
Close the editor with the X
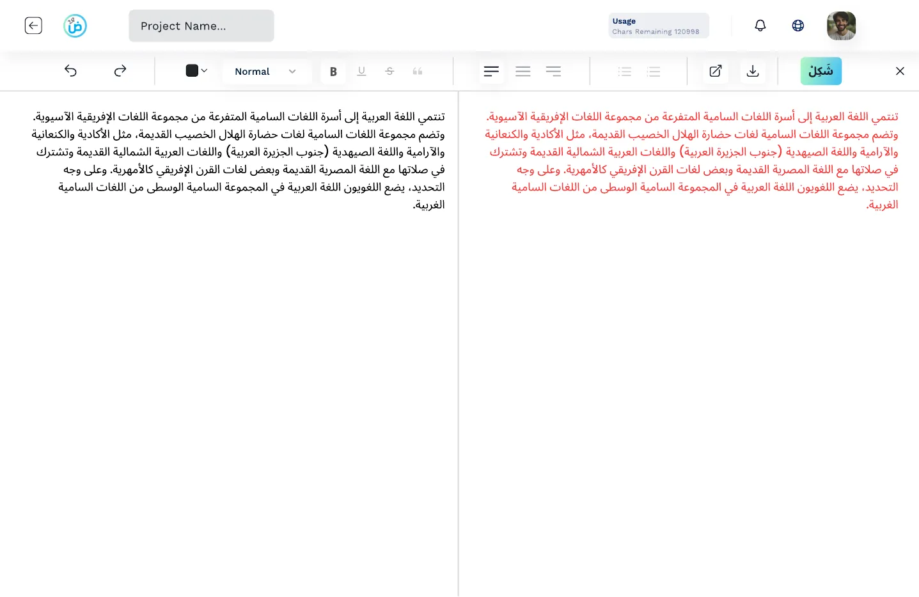click(x=900, y=71)
